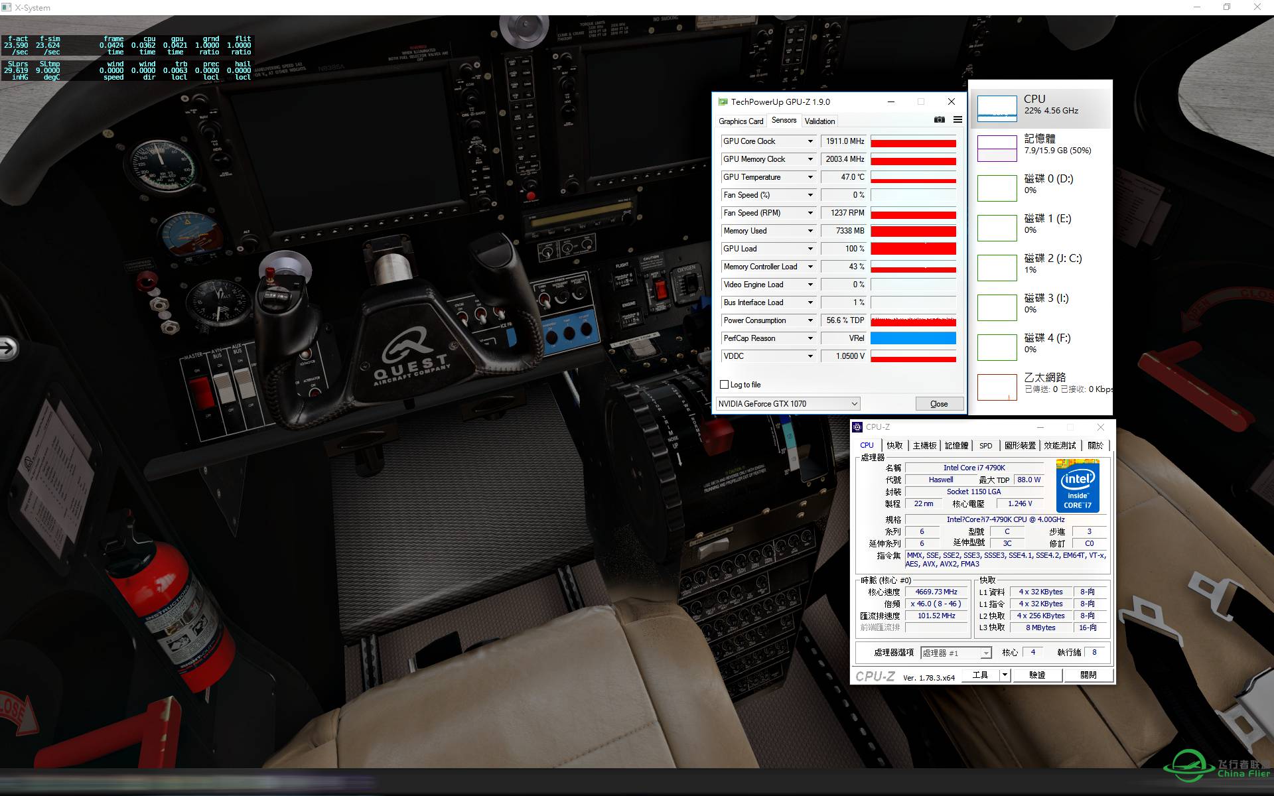Open Memory Used sensor dropdown

810,231
